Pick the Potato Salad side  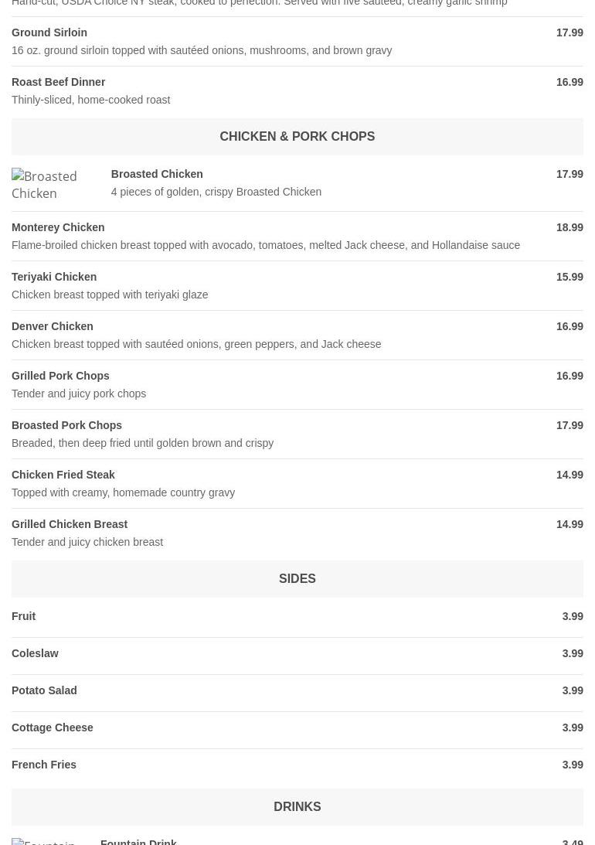pos(44,691)
